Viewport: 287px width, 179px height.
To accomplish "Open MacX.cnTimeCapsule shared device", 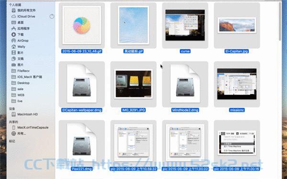I will 33,127.
